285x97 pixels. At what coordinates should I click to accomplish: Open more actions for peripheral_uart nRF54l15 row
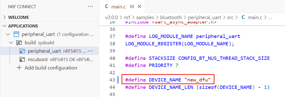(x=90, y=51)
